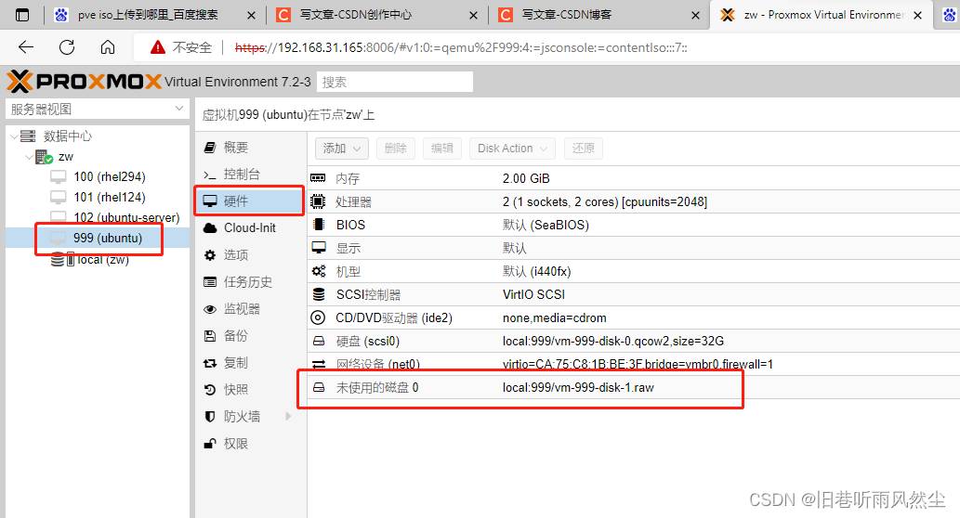Go back with browser back arrow
Image resolution: width=960 pixels, height=518 pixels.
click(x=26, y=47)
